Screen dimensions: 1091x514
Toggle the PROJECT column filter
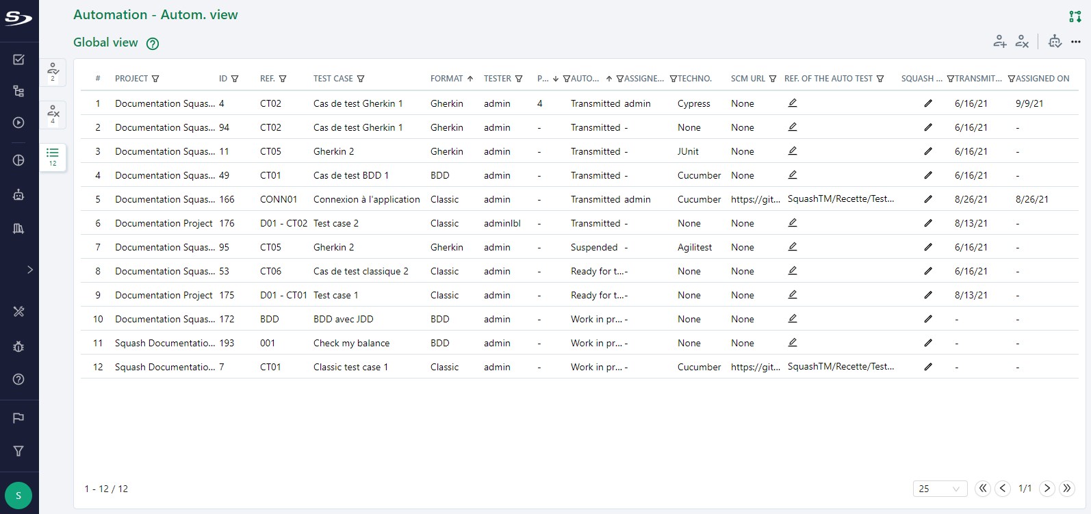[x=155, y=79]
